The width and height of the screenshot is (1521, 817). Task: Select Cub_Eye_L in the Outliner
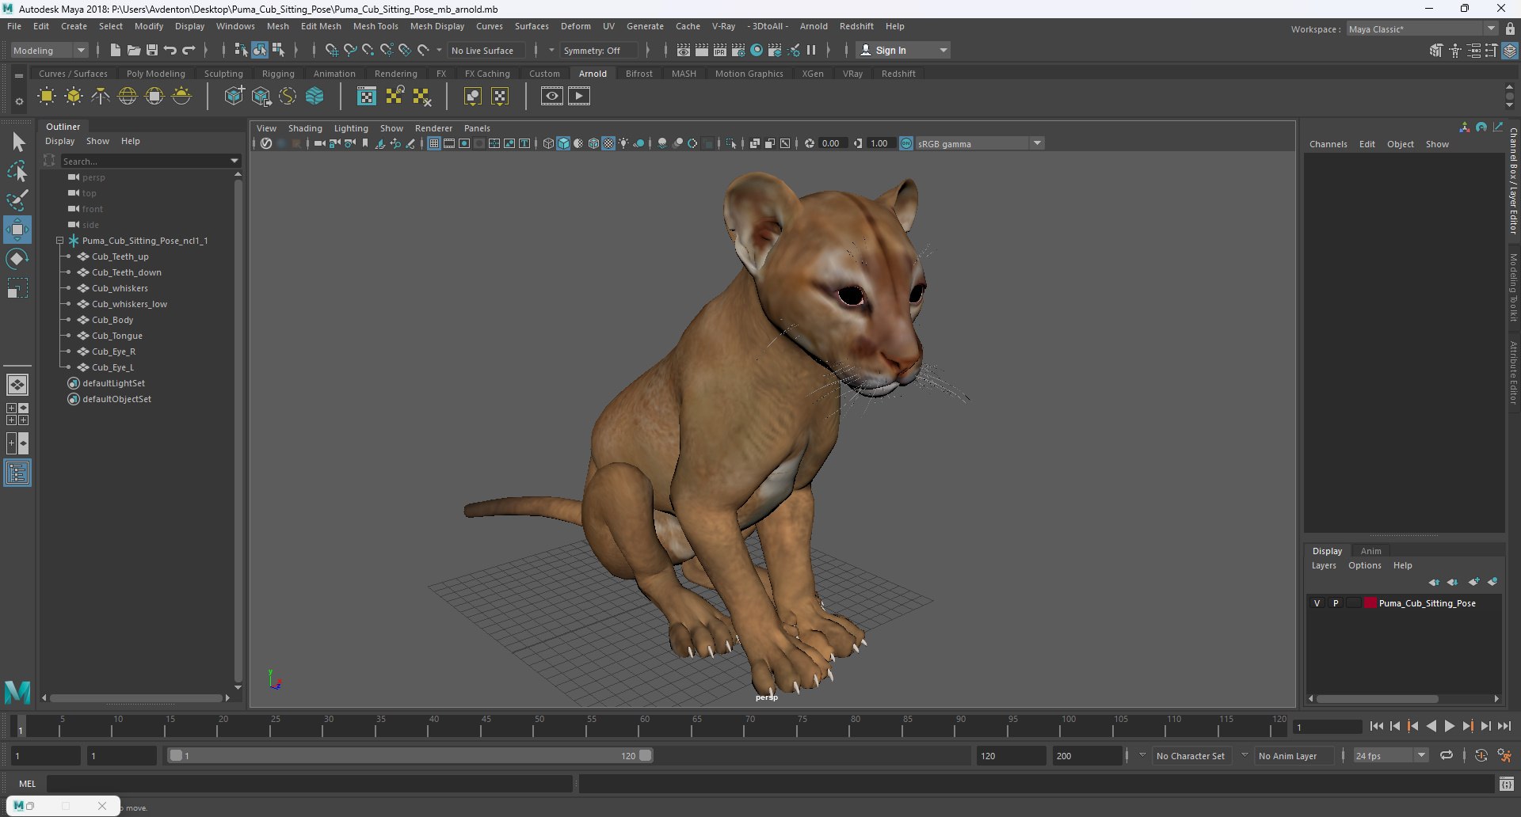pos(112,367)
